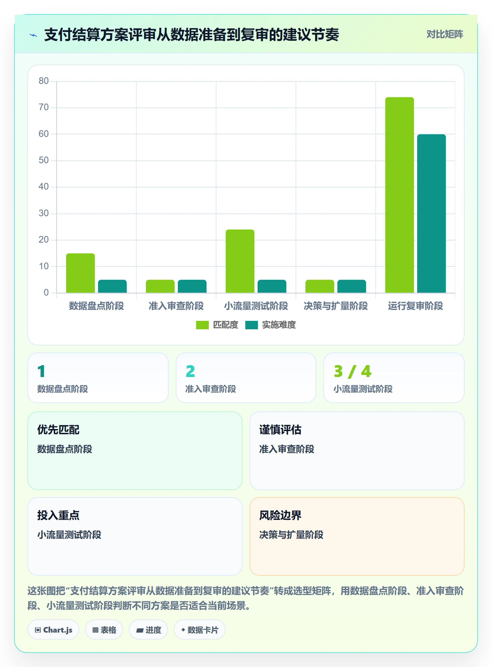Click the green 数据盘点阶段 匹配度 bar
The height and width of the screenshot is (667, 492).
pos(80,273)
